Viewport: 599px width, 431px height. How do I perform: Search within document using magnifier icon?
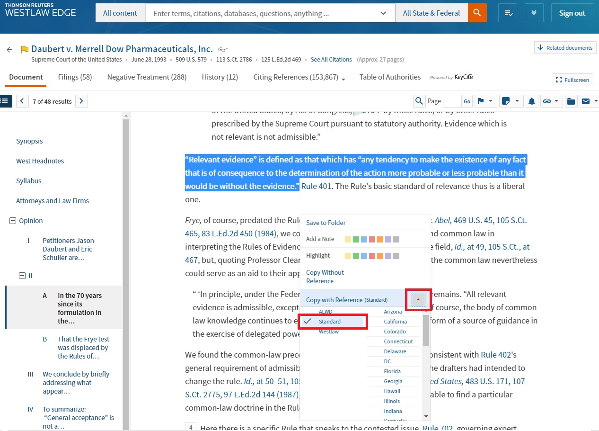pos(419,101)
